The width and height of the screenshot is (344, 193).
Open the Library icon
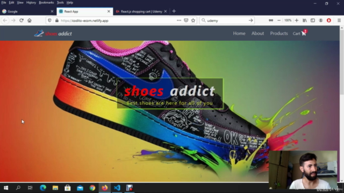pyautogui.click(x=305, y=20)
